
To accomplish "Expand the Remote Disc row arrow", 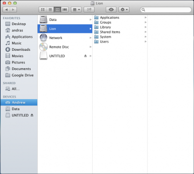I will pos(91,47).
